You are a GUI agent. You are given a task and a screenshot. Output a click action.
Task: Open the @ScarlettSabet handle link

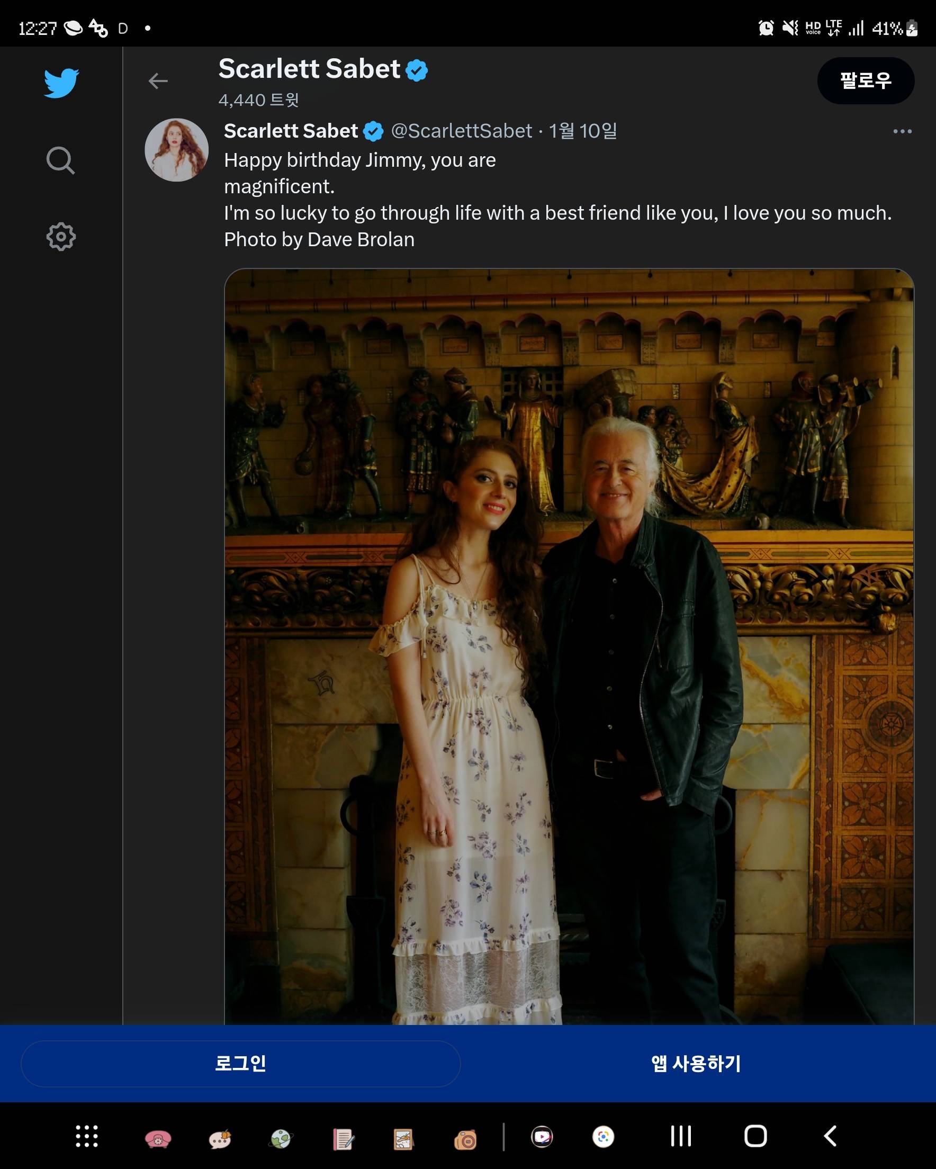pos(461,131)
